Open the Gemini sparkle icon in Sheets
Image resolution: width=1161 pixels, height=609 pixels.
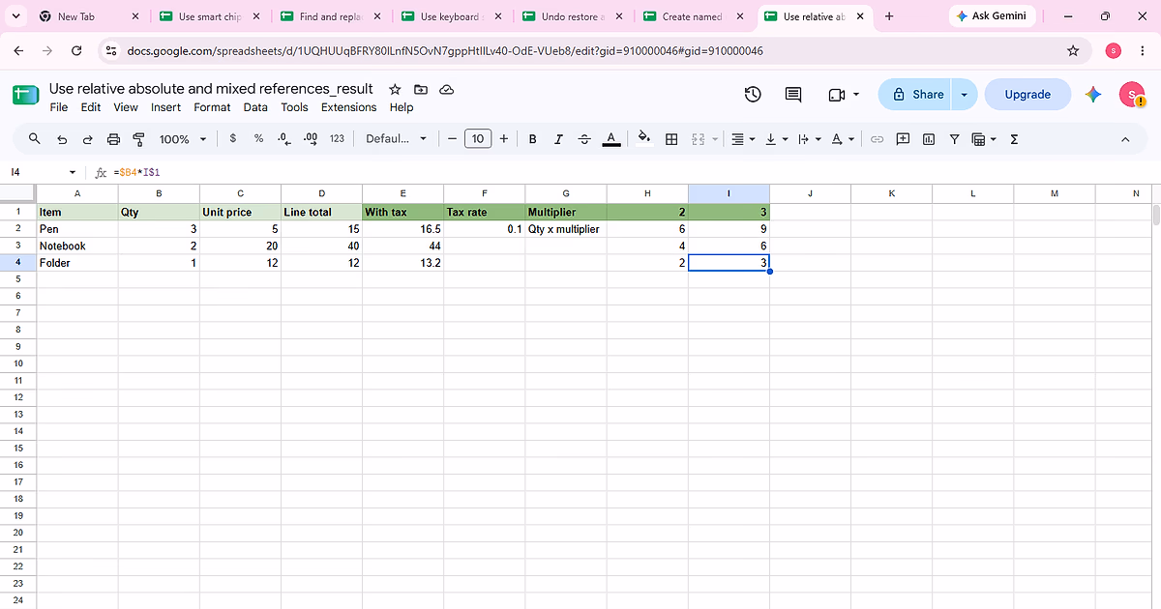click(1093, 94)
